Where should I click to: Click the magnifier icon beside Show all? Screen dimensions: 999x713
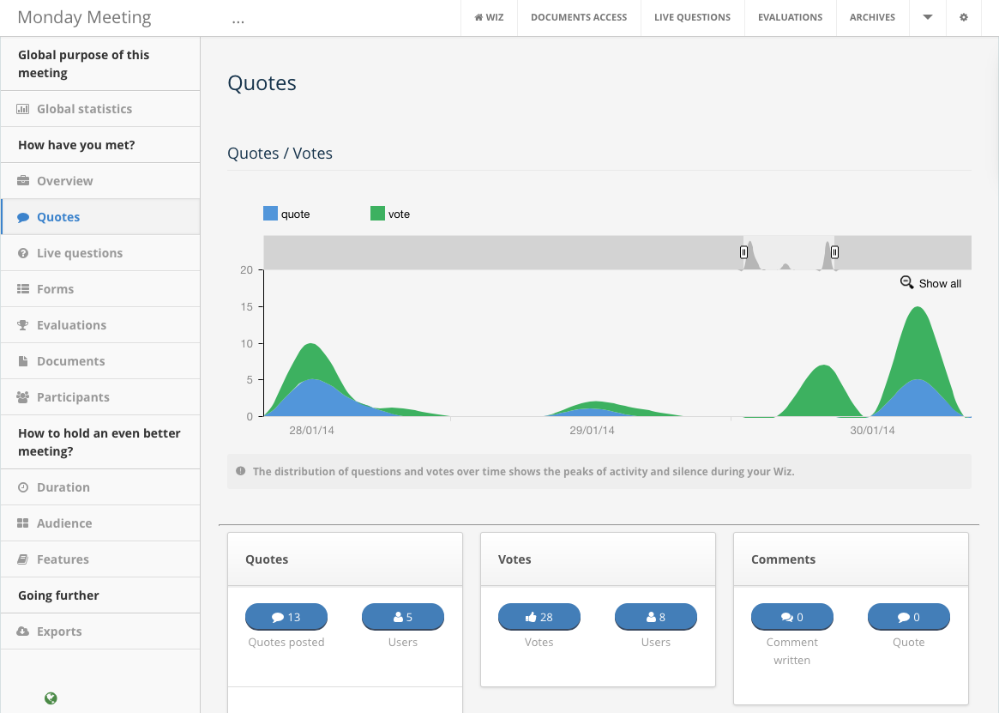point(906,282)
